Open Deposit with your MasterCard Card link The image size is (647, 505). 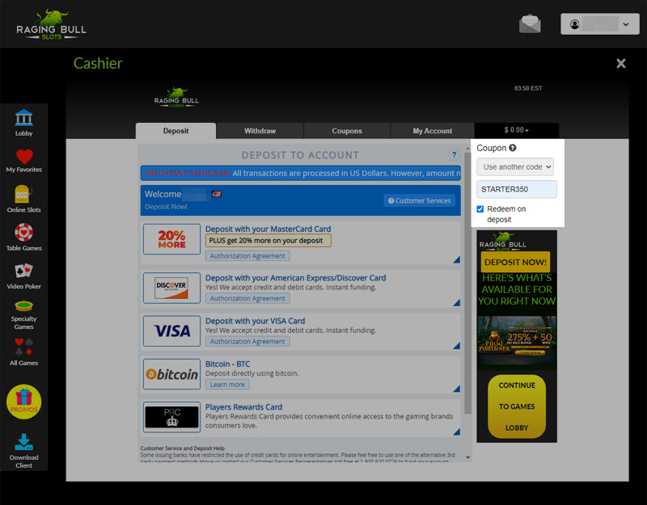[269, 229]
